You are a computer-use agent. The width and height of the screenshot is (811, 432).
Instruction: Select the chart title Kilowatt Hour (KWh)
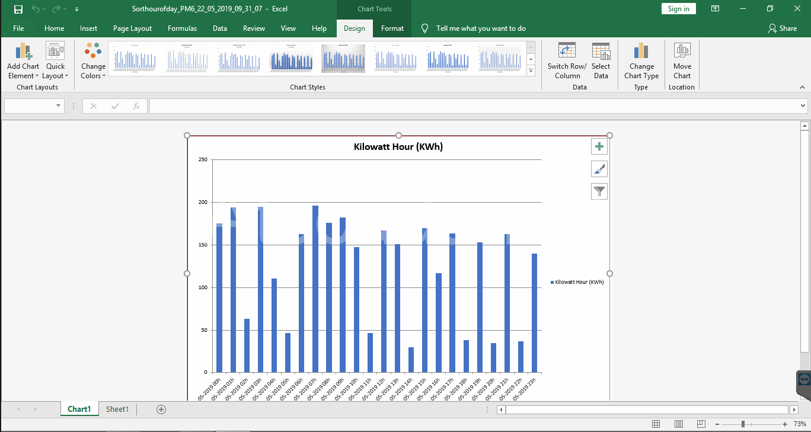398,147
